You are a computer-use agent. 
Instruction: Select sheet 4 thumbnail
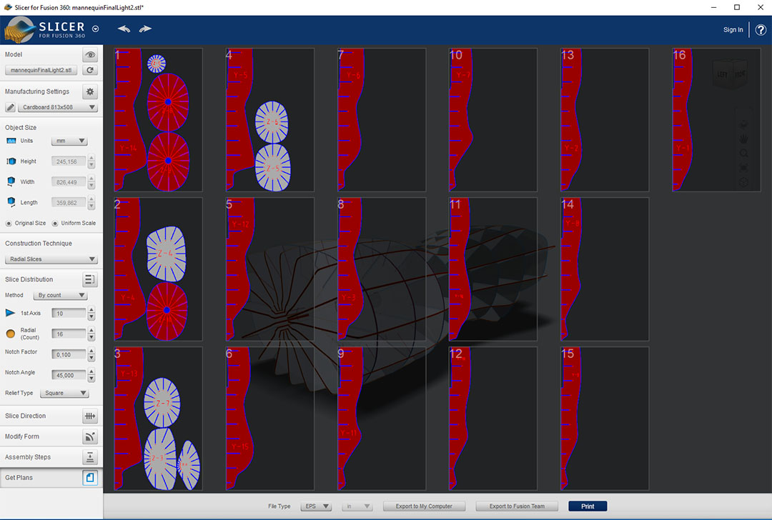click(x=269, y=119)
